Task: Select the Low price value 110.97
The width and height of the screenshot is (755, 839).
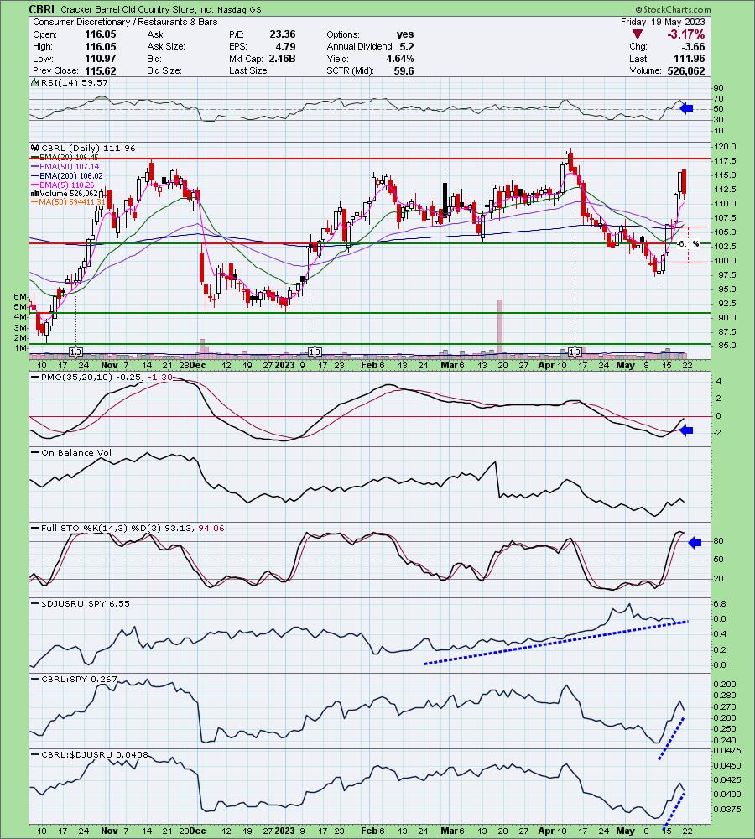Action: [100, 59]
